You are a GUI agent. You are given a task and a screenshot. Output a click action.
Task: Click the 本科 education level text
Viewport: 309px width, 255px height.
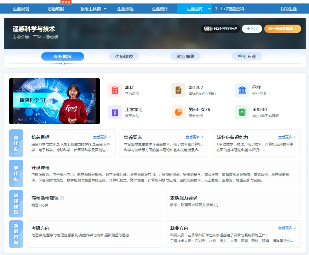coord(129,87)
